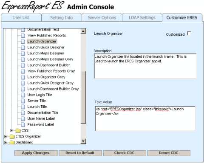Pick Launch Dashboard Builder in the tree
Image resolution: width=204 pixels, height=163 pixels.
[48, 65]
